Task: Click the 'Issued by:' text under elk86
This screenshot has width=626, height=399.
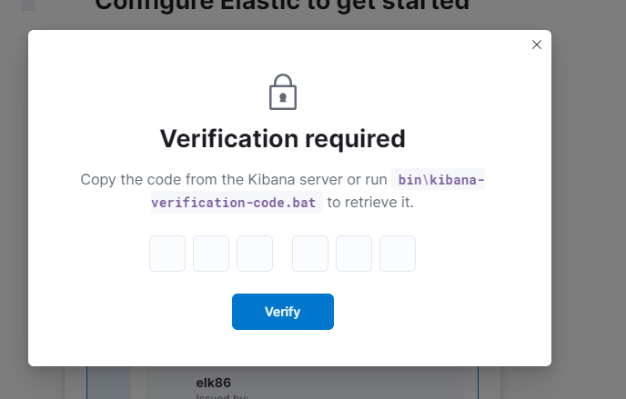Action: click(222, 396)
